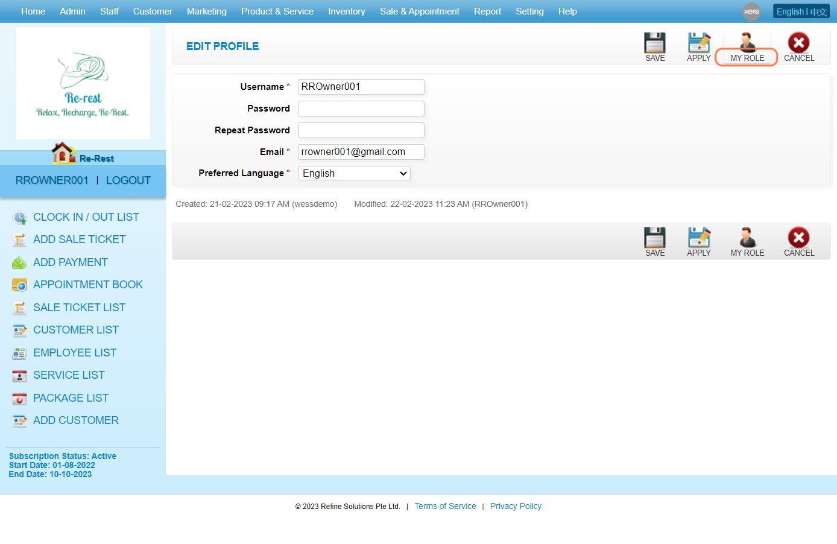Click the Re-rest company logo
This screenshot has width=837, height=544.
coord(83,83)
